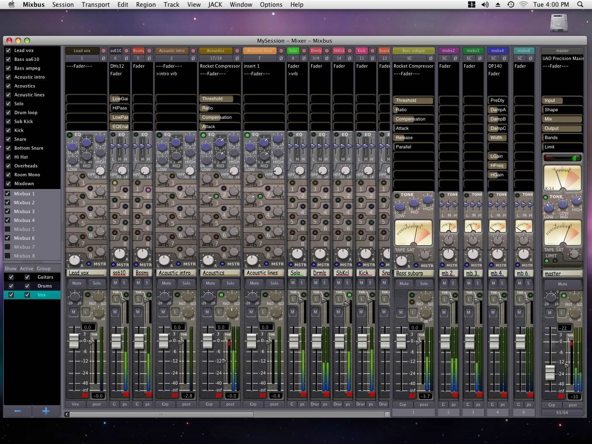Open the master output selector labeled 63/64
592x444 pixels.
[562, 412]
